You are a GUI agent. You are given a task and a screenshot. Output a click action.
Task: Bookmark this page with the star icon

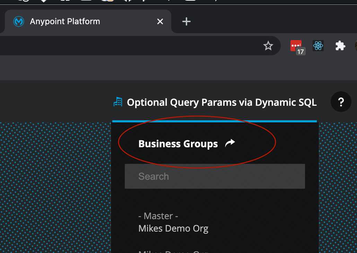(x=268, y=46)
